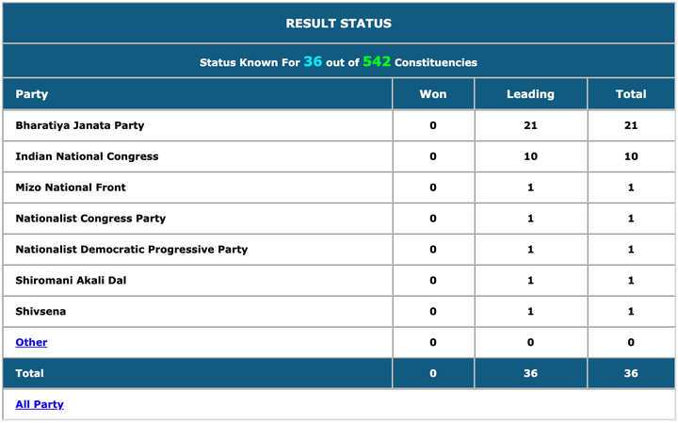The width and height of the screenshot is (678, 423).
Task: Select the Won column header
Action: (433, 94)
